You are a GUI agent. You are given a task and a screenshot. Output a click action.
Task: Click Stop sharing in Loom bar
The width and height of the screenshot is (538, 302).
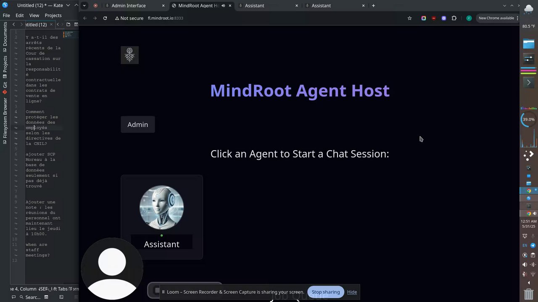tap(325, 292)
